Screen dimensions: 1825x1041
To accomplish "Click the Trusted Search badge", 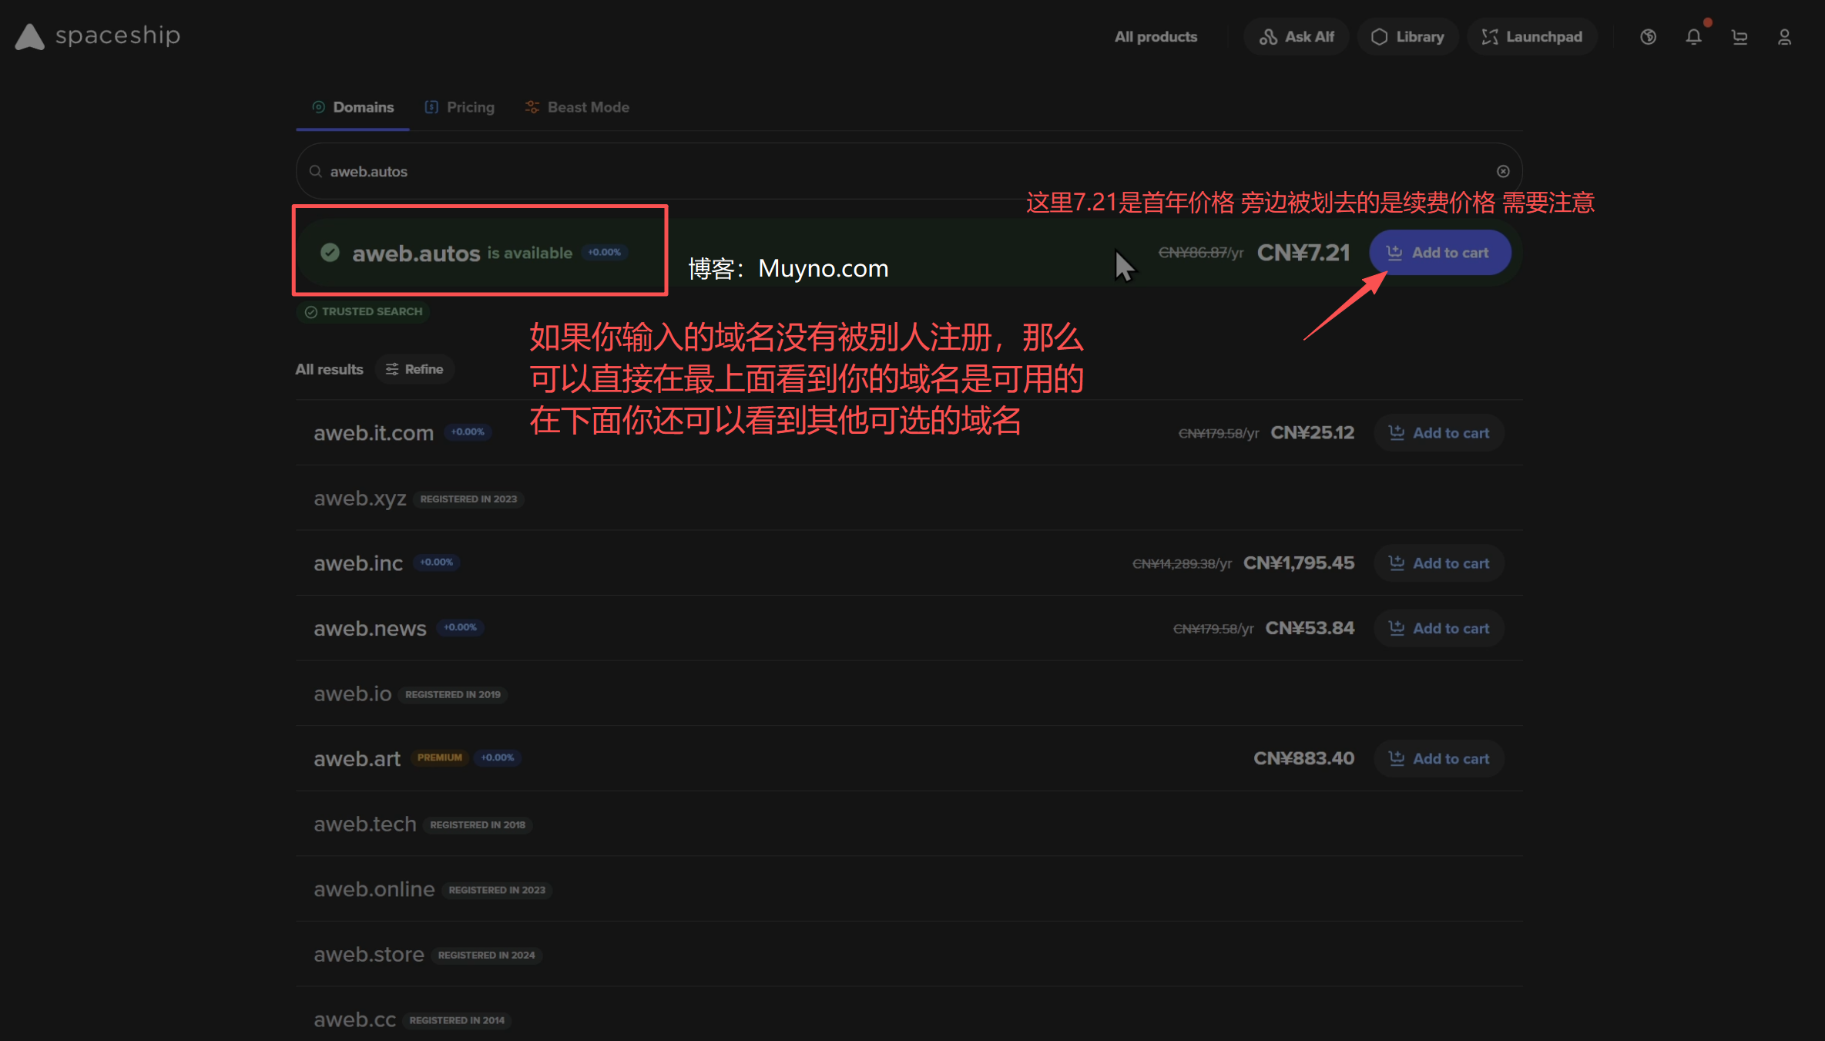I will [x=364, y=311].
